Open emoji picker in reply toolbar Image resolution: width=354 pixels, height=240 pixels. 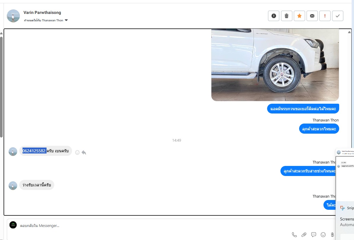coord(323,235)
